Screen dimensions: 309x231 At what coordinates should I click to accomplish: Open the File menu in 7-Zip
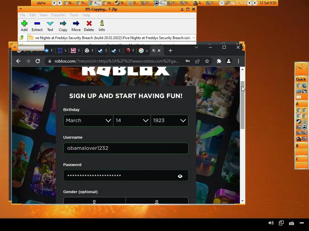22,15
